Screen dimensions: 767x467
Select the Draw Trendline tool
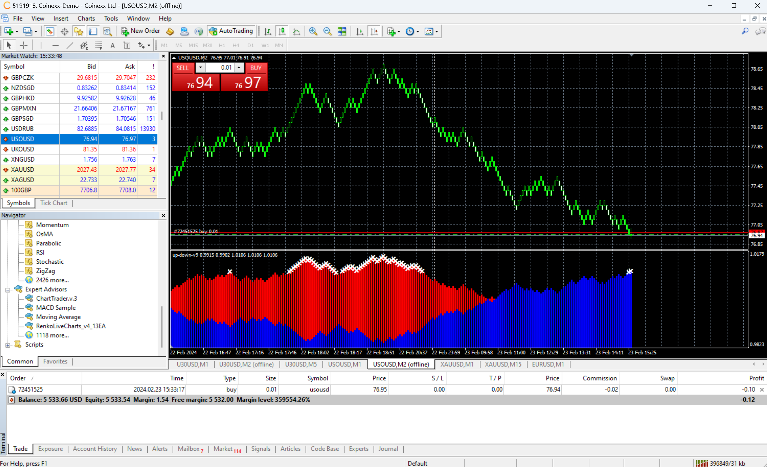(x=70, y=46)
